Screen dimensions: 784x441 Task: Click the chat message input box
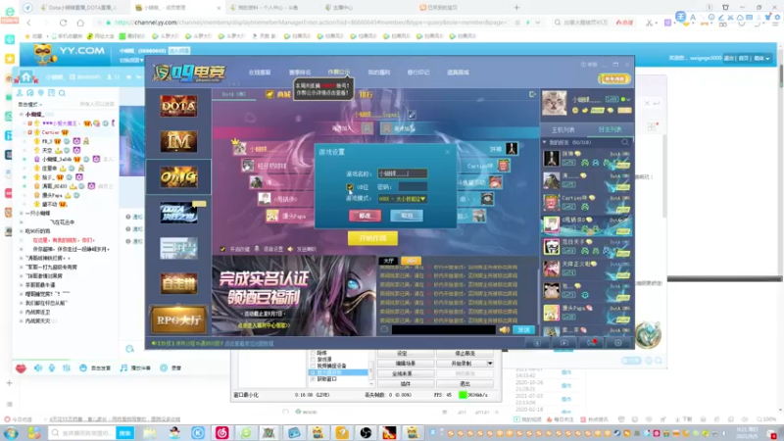tap(444, 330)
